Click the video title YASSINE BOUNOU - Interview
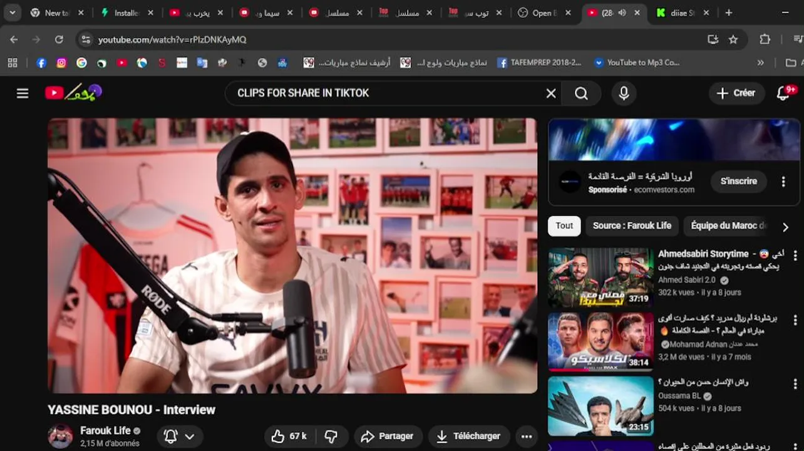 coord(131,410)
